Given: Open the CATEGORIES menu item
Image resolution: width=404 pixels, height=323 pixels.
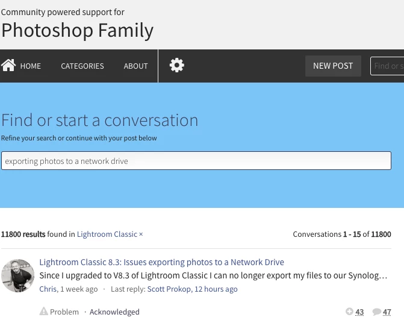Looking at the screenshot, I should [82, 66].
